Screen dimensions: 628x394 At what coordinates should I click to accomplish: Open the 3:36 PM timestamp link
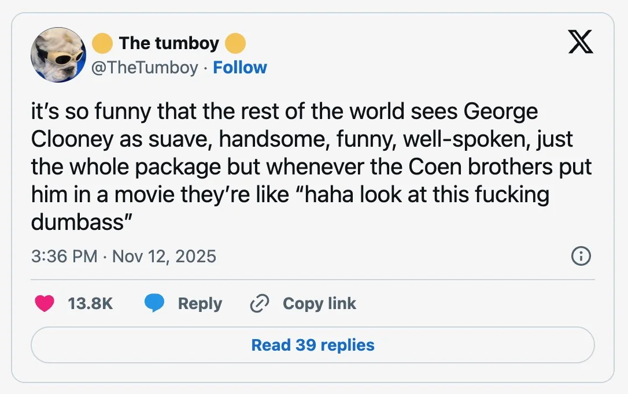[x=64, y=256]
